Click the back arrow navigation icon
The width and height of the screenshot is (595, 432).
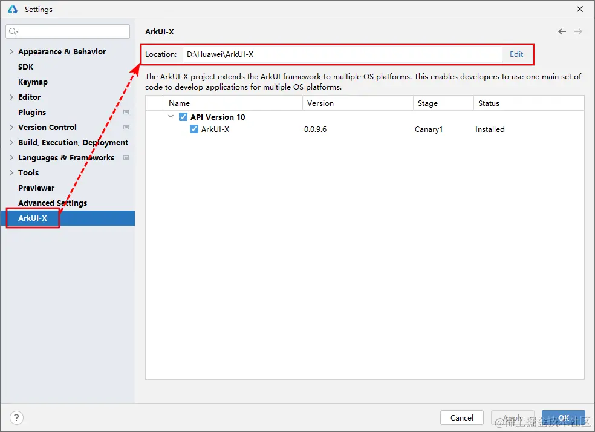562,31
